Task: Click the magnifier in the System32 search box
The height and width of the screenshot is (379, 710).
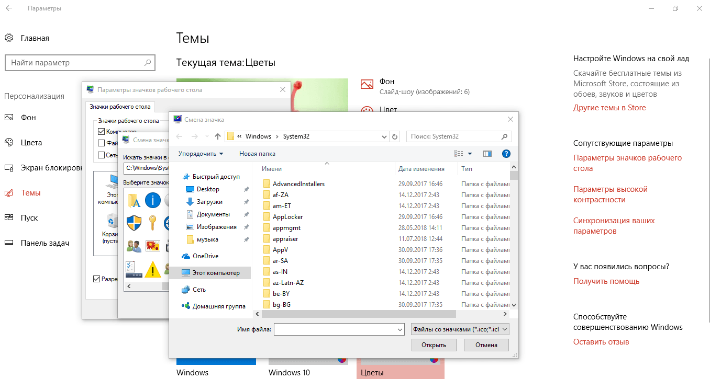Action: [504, 136]
